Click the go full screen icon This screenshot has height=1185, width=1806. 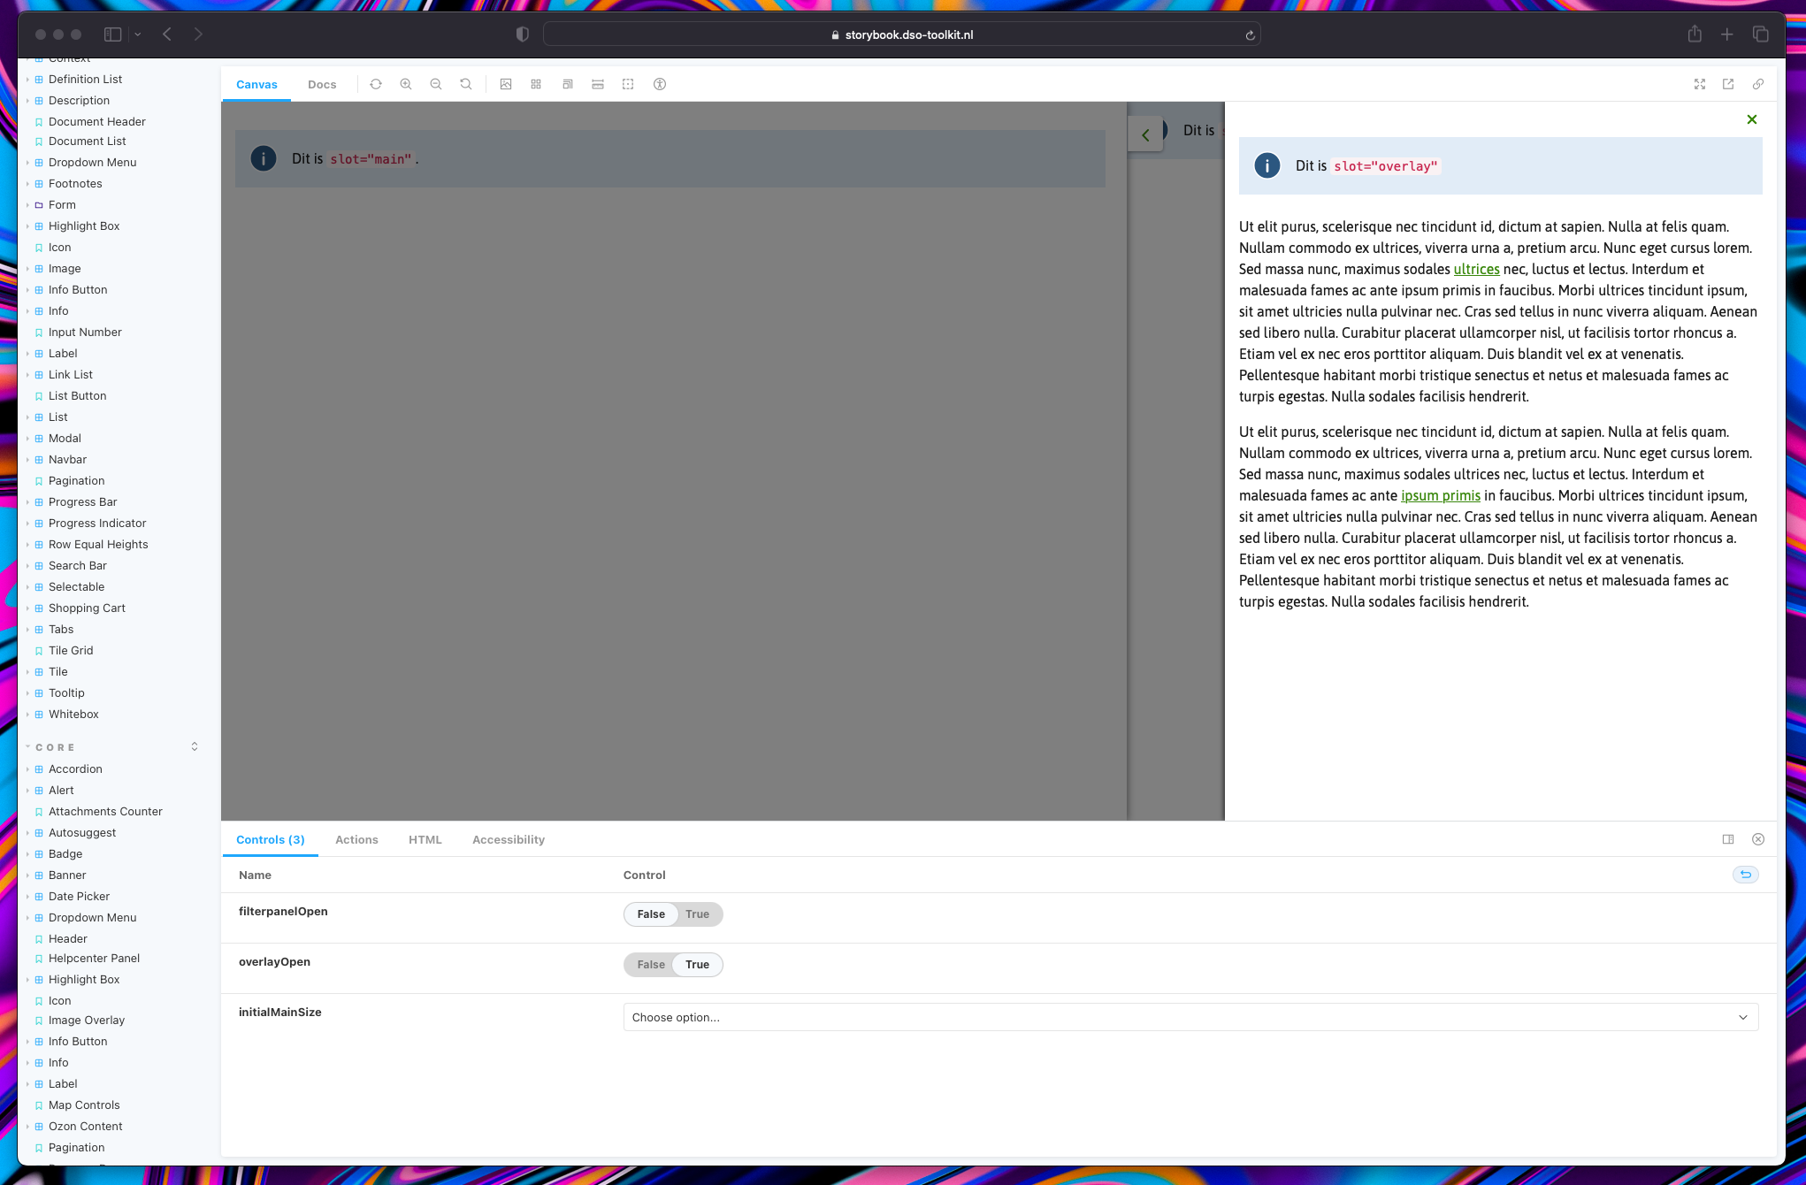coord(1700,84)
